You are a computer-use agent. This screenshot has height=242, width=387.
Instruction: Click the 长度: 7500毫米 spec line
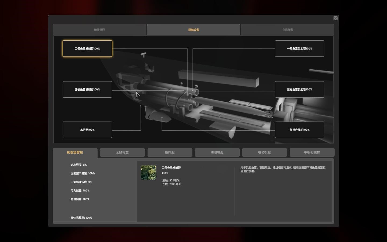pos(172,184)
